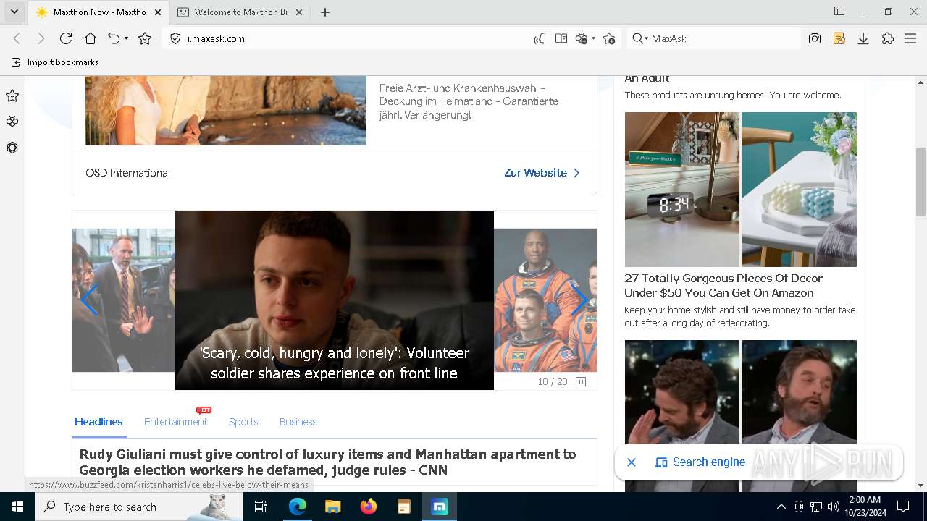Show hidden system tray icons
Image resolution: width=927 pixels, height=521 pixels.
pyautogui.click(x=781, y=507)
